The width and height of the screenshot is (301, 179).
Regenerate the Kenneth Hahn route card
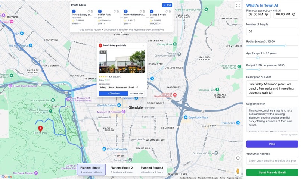140,12
